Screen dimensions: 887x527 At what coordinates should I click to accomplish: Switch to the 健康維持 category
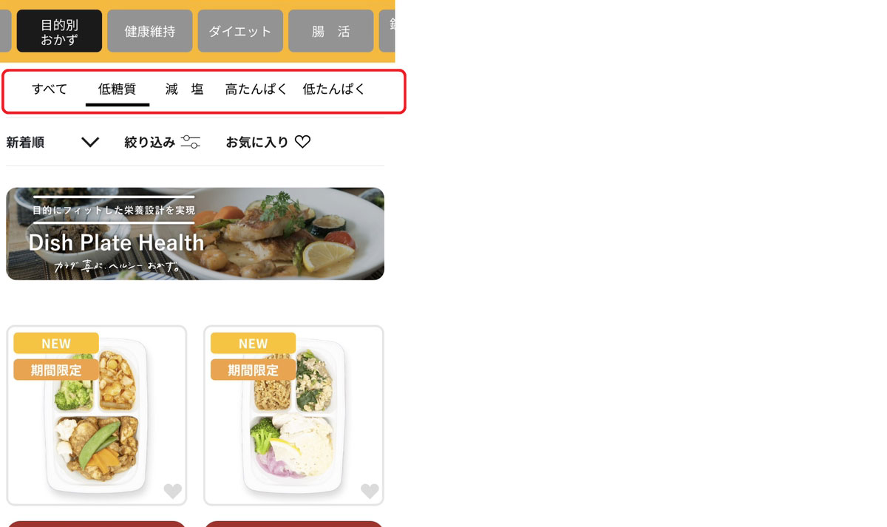click(x=150, y=31)
